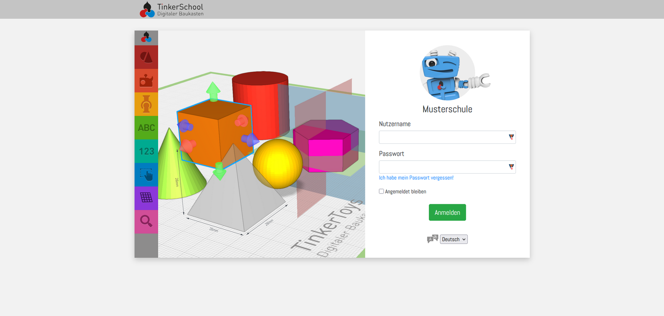Focus the Nutzername input field

[447, 137]
